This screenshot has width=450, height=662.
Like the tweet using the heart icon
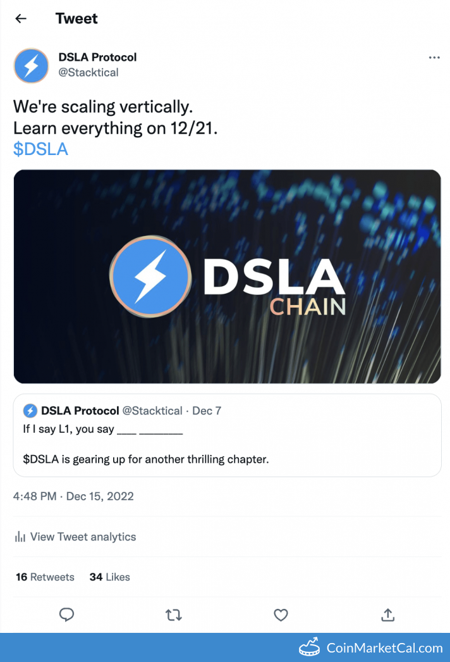281,615
